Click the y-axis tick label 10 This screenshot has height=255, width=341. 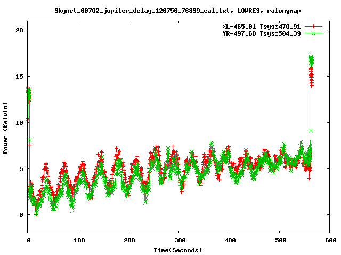(19, 123)
